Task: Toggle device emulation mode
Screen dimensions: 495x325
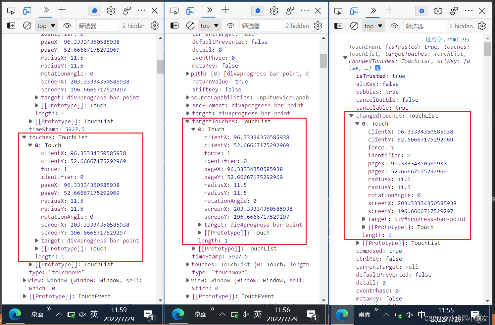Action: point(27,10)
